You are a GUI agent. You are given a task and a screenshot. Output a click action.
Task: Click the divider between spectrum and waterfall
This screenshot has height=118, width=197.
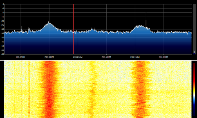pos(98,60)
